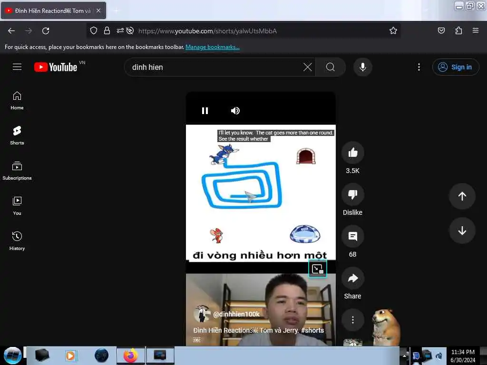This screenshot has height=365, width=487.
Task: Like this Short with thumbs up
Action: point(352,153)
